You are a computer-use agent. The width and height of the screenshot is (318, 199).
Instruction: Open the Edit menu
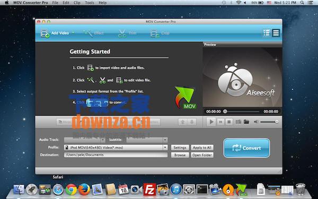tap(66, 3)
